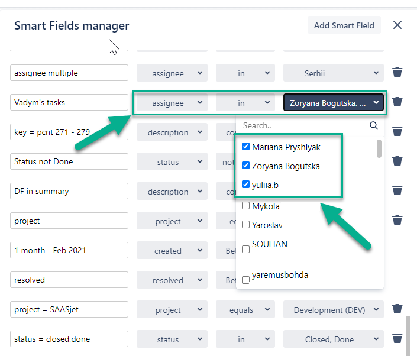Screen dimensions: 417x356
Task: Edit the project name field
Action: tap(69, 221)
